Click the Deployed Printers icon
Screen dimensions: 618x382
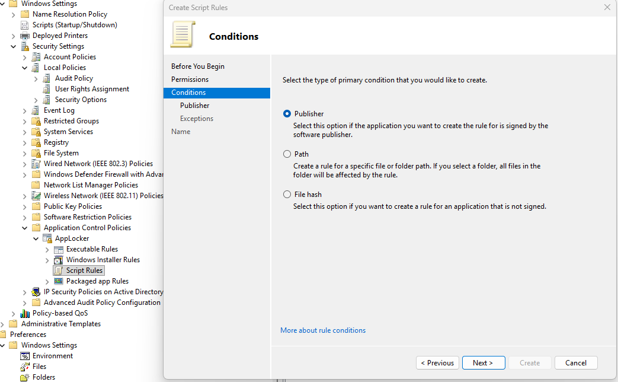click(x=25, y=36)
